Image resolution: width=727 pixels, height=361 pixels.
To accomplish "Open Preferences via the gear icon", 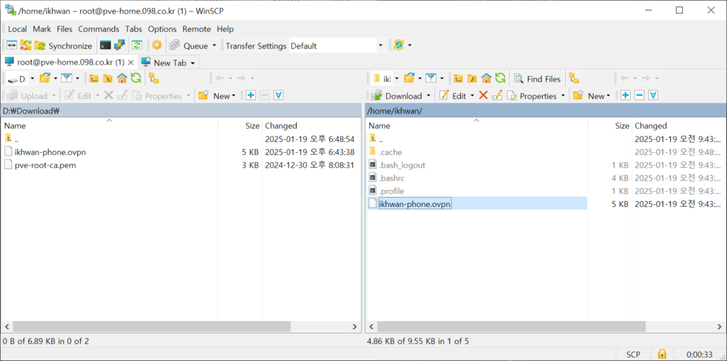I will 157,45.
